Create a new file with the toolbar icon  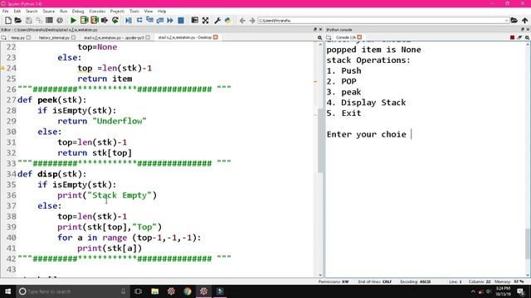[7, 20]
